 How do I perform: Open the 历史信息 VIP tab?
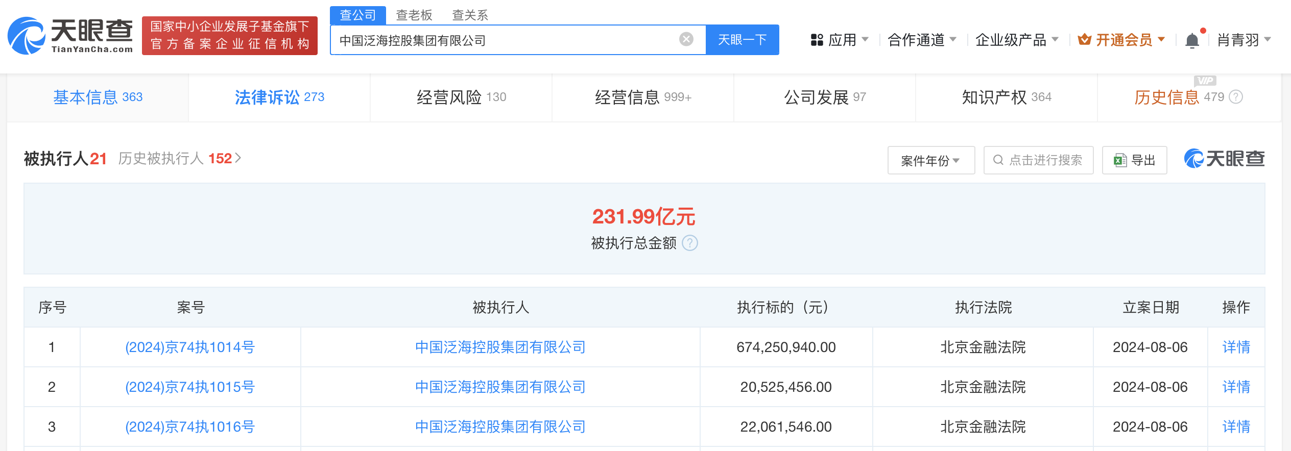pyautogui.click(x=1189, y=97)
